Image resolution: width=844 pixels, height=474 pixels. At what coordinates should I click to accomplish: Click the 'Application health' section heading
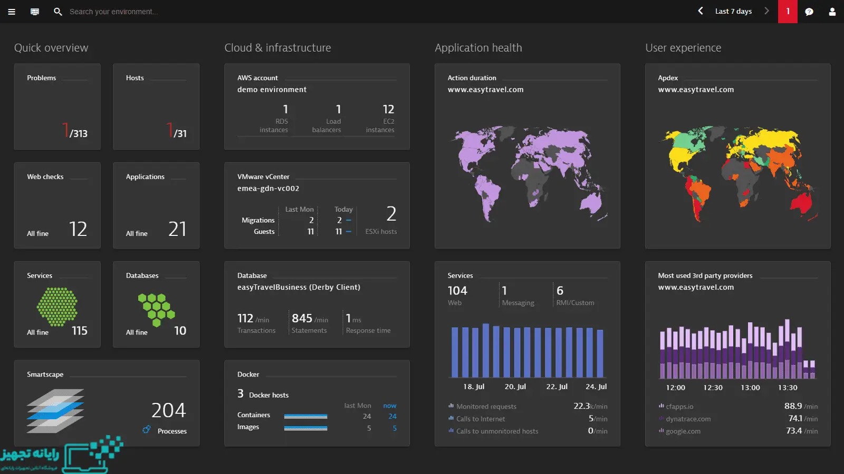(478, 47)
